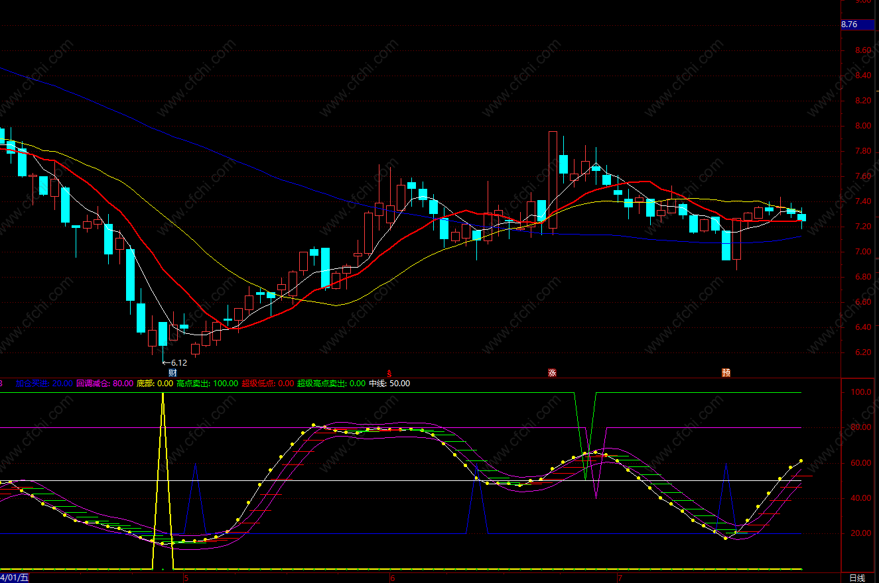Viewport: 879px width, 583px height.
Task: Select the 超级低点: 0.00 indicator label
Action: point(267,383)
